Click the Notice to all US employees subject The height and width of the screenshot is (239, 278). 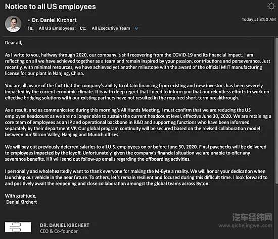[51, 7]
